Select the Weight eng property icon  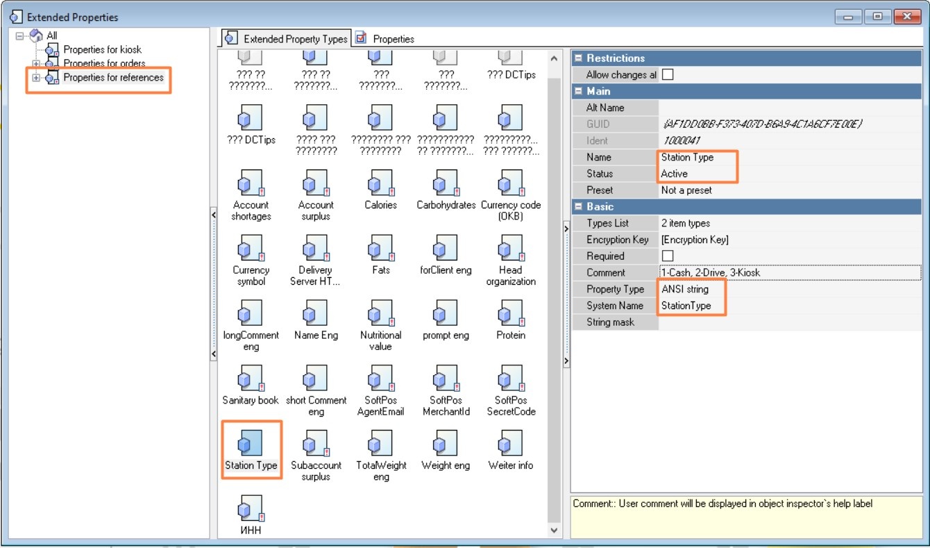tap(446, 444)
